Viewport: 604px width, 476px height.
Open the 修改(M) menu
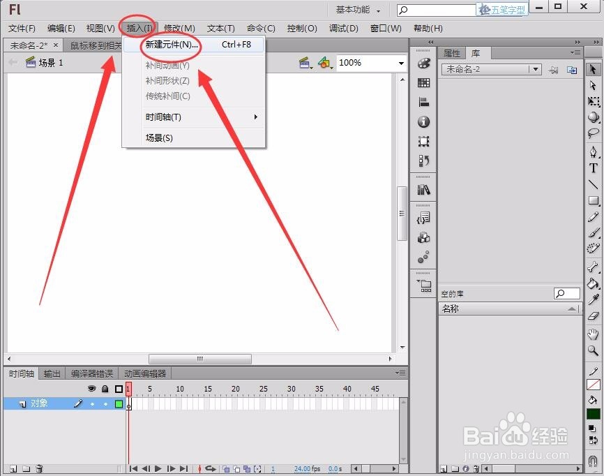pos(179,29)
